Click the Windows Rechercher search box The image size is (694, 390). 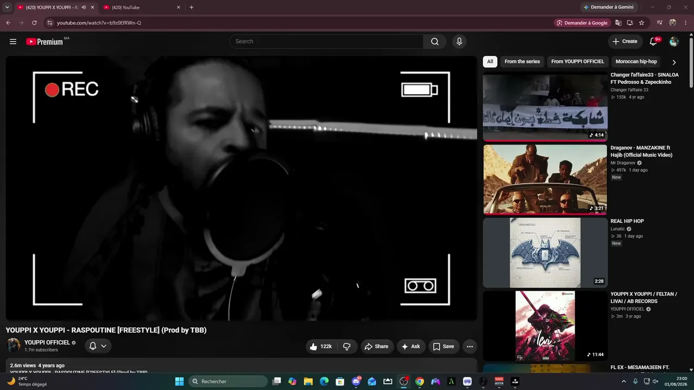[x=228, y=381]
